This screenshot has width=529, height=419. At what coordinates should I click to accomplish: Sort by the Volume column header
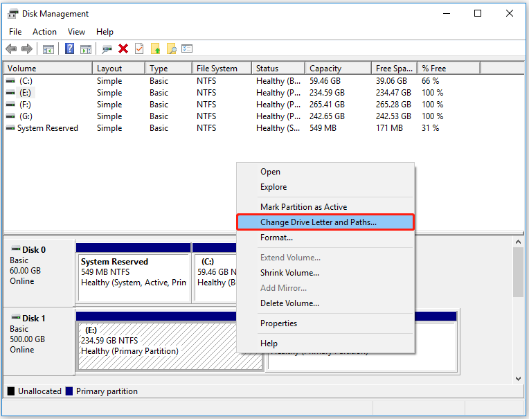pos(48,68)
